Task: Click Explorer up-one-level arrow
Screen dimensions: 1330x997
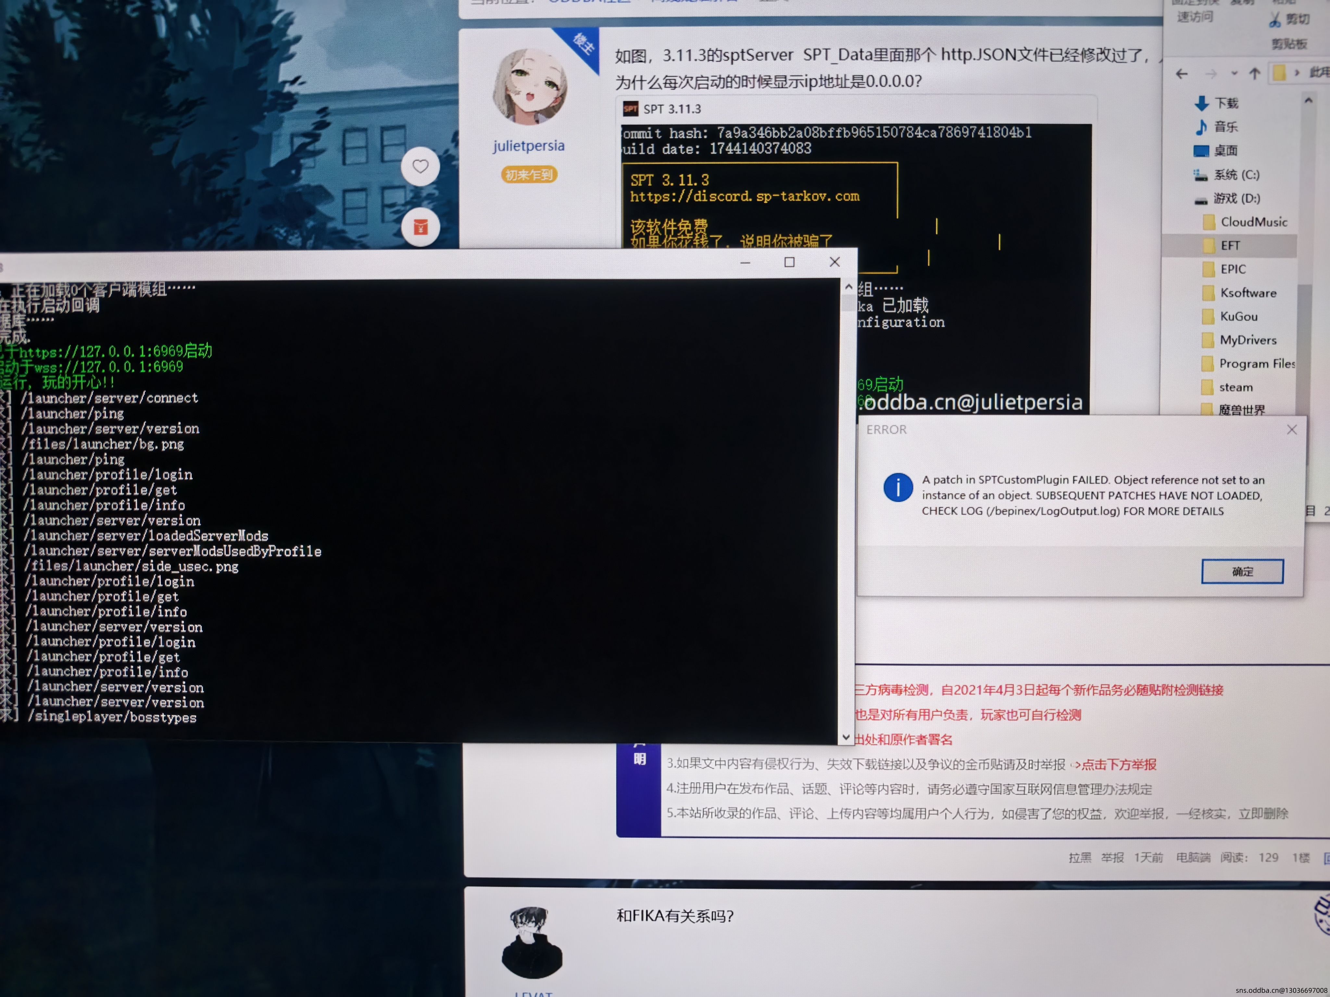Action: (x=1254, y=73)
